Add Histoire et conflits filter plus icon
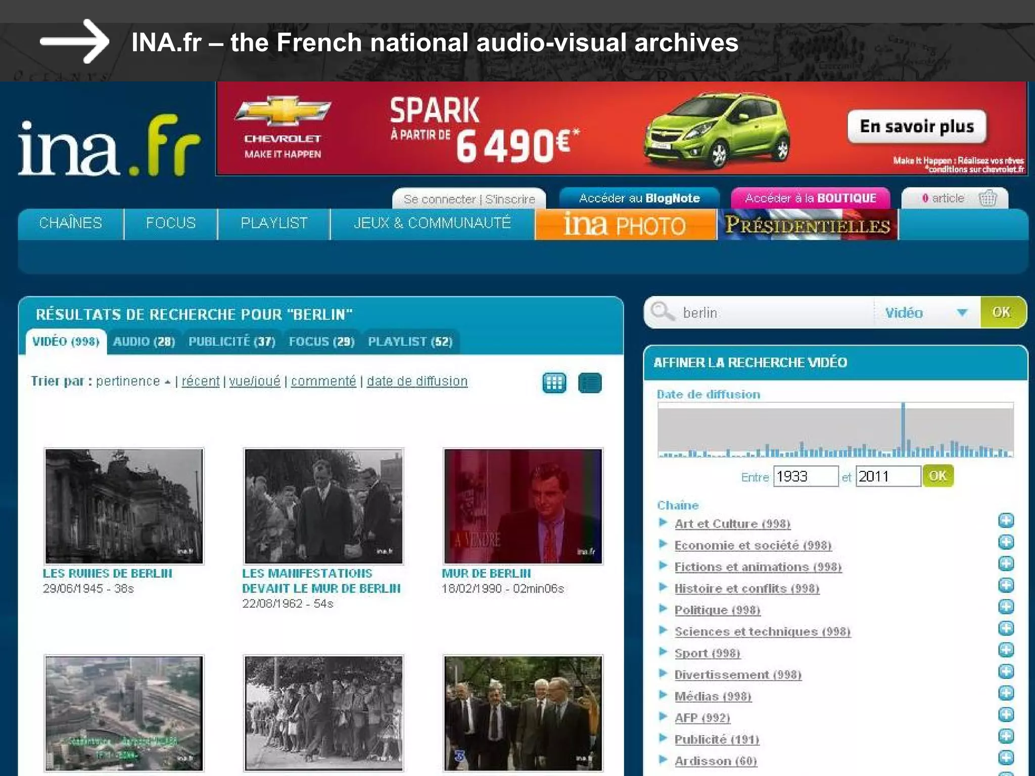Image resolution: width=1035 pixels, height=776 pixels. point(1006,585)
